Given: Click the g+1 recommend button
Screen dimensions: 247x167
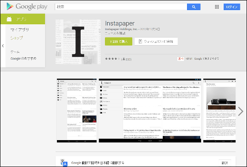Looking at the screenshot, I should 180,59.
